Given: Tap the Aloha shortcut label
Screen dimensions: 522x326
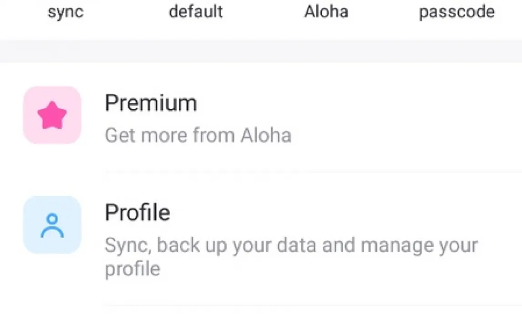Looking at the screenshot, I should [x=326, y=12].
